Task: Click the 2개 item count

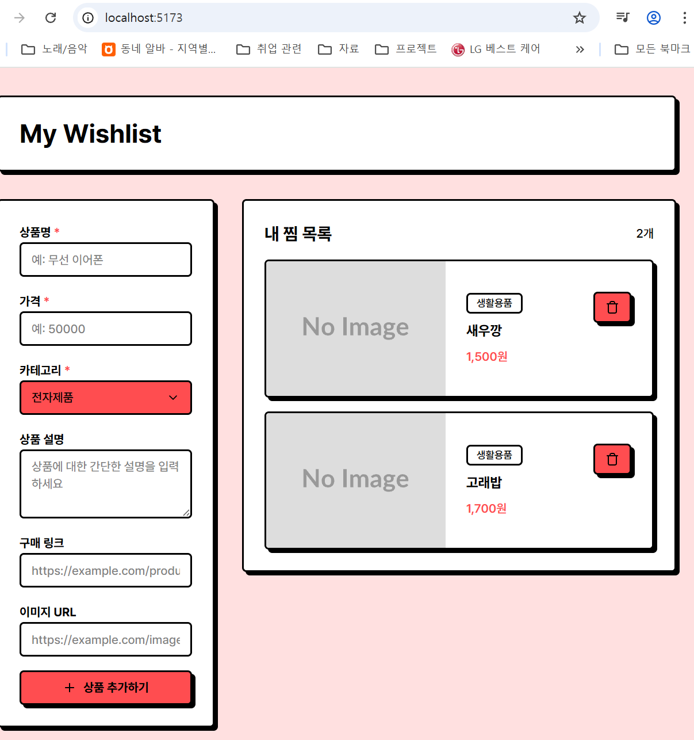Action: [645, 234]
